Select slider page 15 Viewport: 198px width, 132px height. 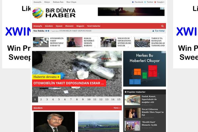(x=119, y=99)
